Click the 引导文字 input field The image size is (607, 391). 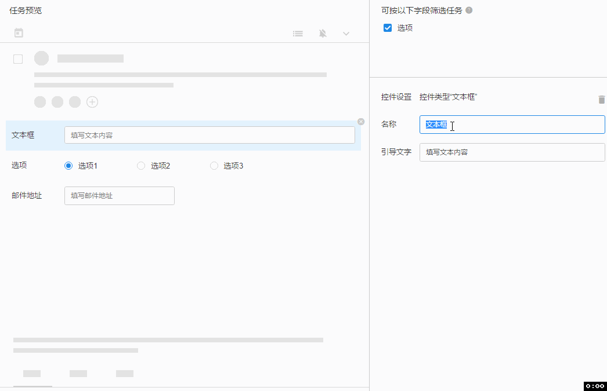pos(512,152)
